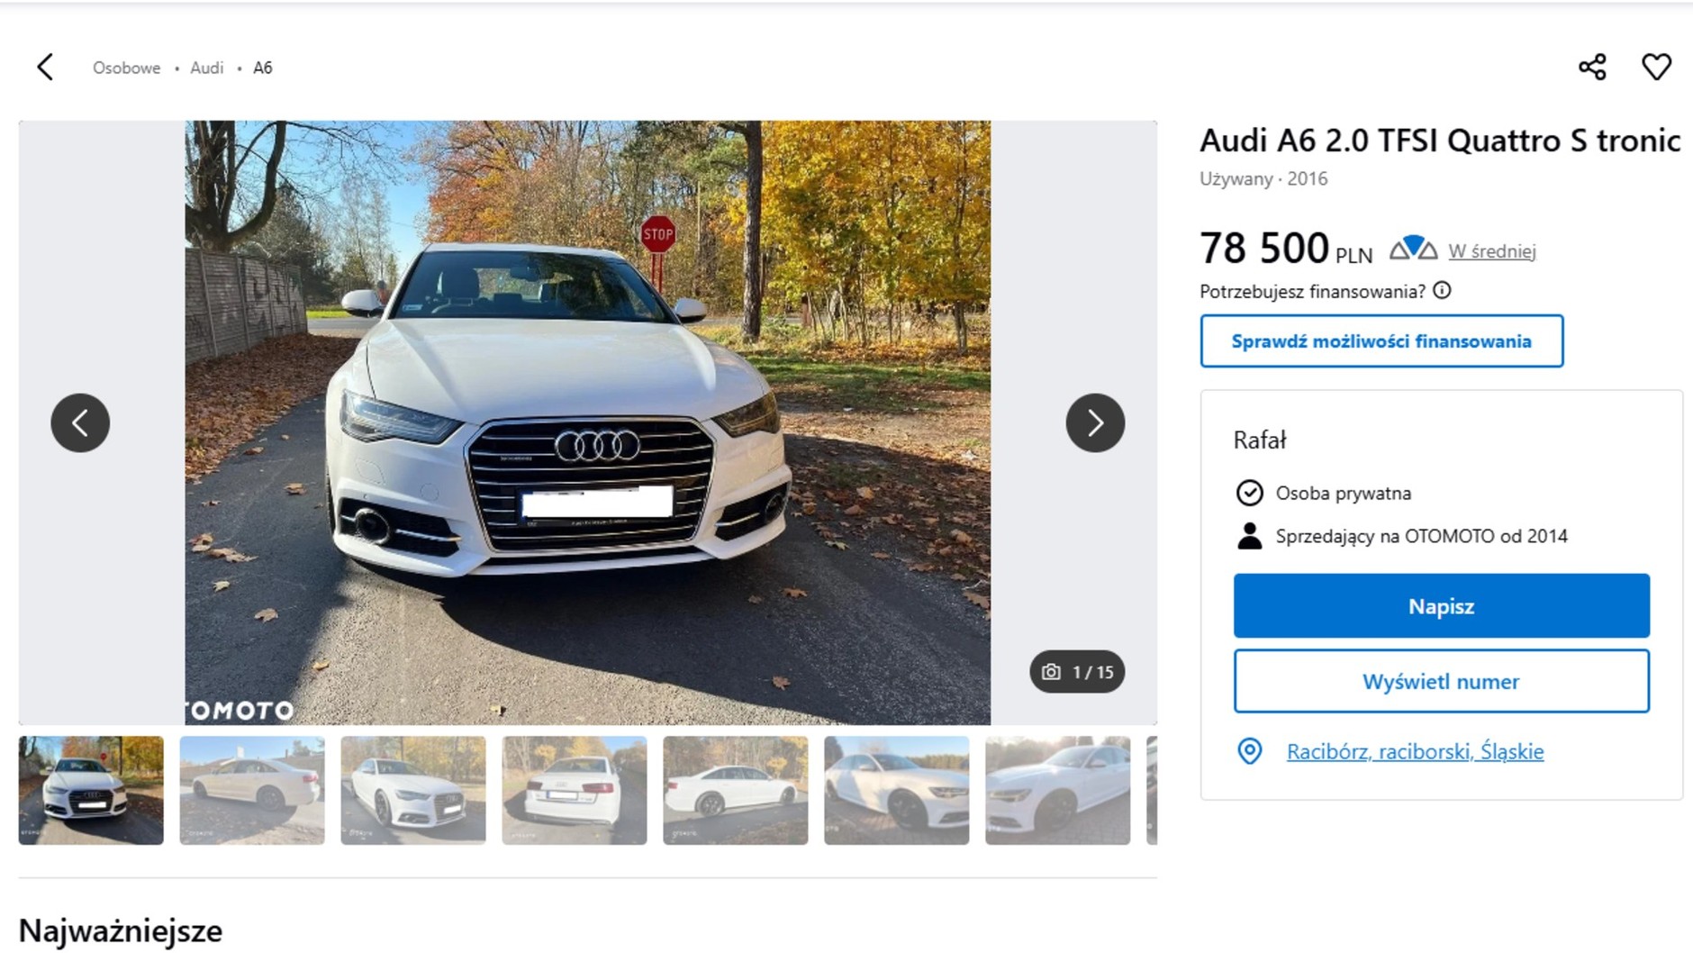1693x953 pixels.
Task: Click the seller person icon near OTOMOTO od 2014
Action: (1248, 535)
